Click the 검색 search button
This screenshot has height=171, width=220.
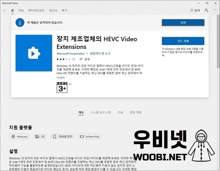pos(195,11)
